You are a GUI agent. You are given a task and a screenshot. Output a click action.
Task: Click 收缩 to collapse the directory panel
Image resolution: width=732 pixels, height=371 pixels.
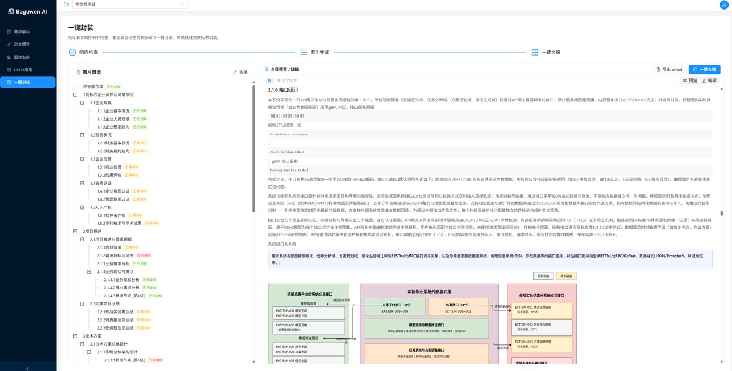tap(240, 73)
